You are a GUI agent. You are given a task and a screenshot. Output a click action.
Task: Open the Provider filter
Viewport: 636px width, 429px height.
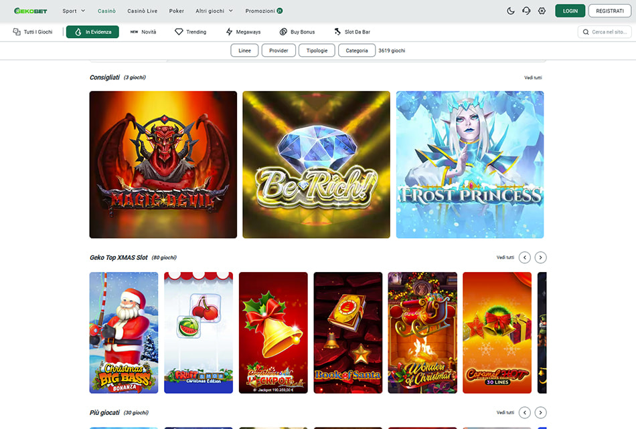click(279, 51)
